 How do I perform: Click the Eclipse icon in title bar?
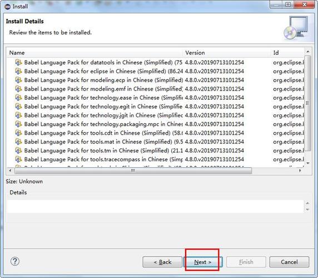[x=7, y=7]
